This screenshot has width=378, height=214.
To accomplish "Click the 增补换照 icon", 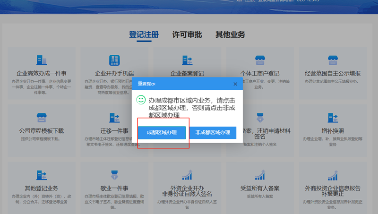I will (x=333, y=118).
